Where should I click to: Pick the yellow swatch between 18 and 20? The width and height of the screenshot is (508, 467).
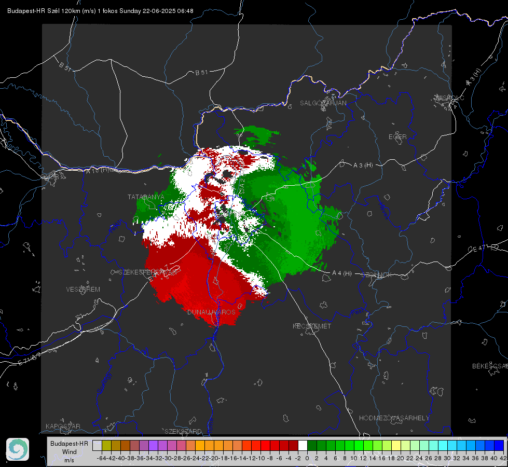click(396, 445)
